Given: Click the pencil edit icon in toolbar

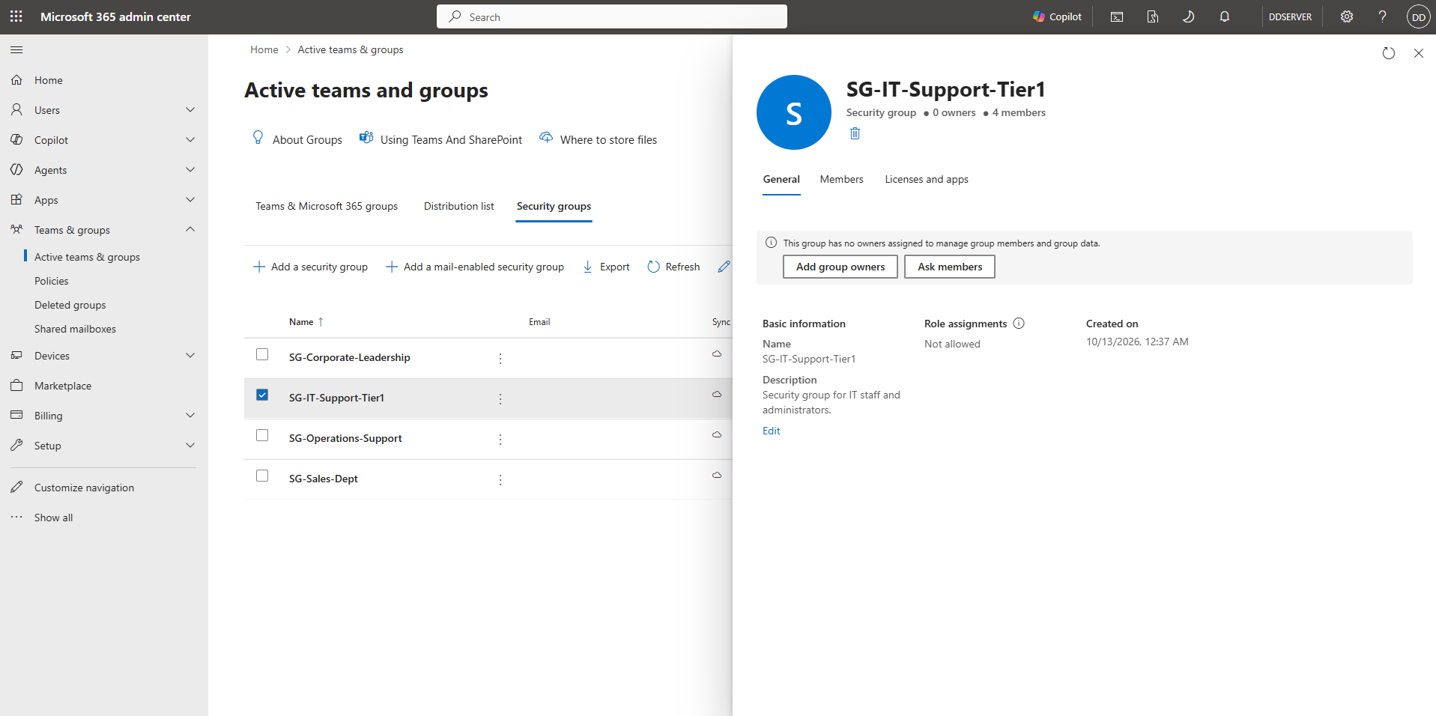Looking at the screenshot, I should (x=724, y=267).
